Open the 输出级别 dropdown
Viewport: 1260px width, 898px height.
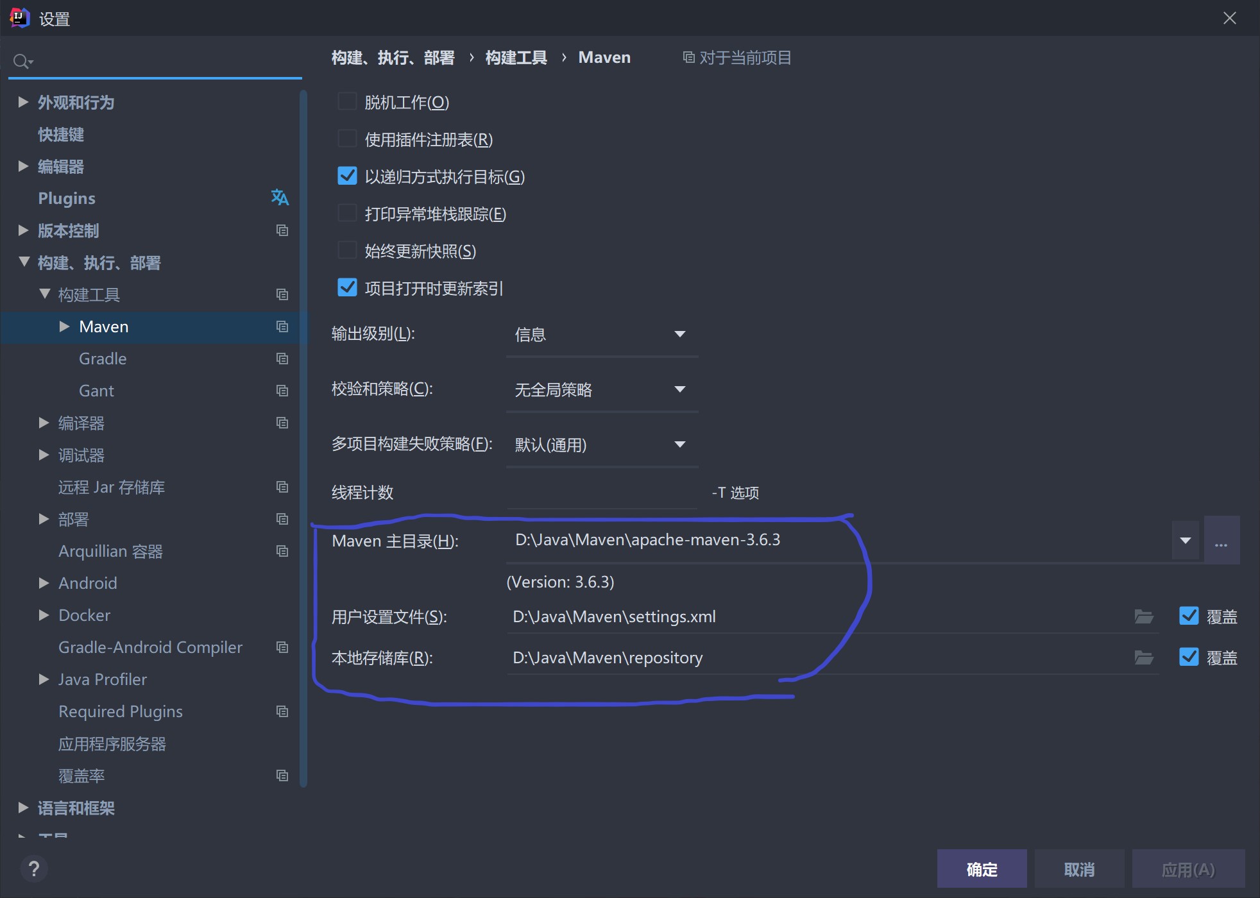point(602,334)
